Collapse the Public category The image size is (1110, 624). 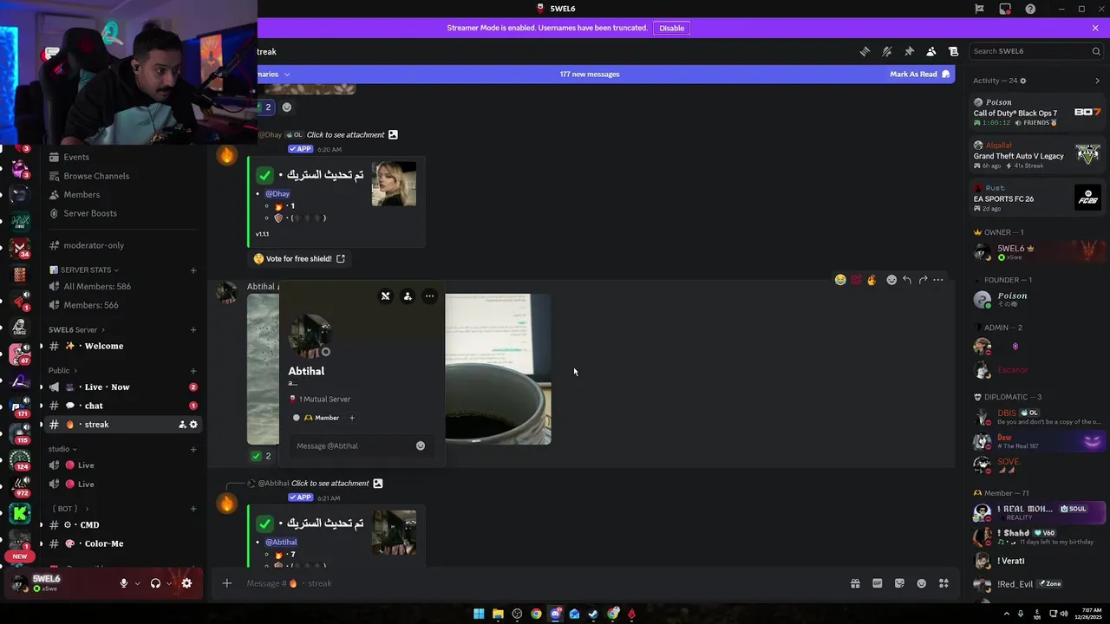[62, 370]
